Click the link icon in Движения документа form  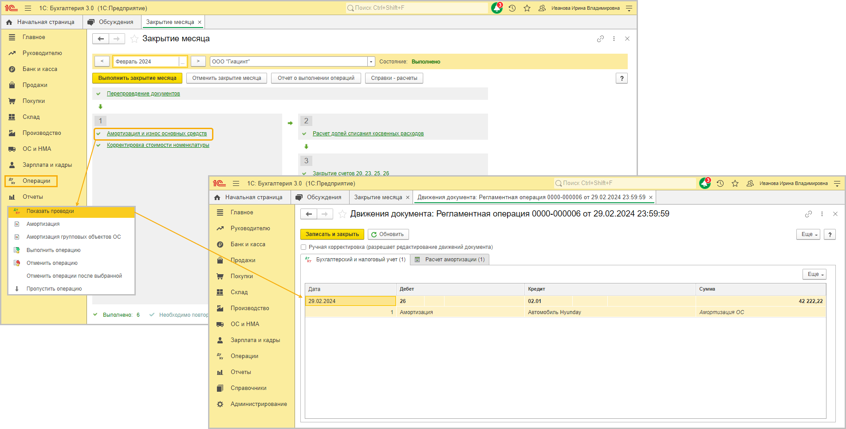(808, 214)
